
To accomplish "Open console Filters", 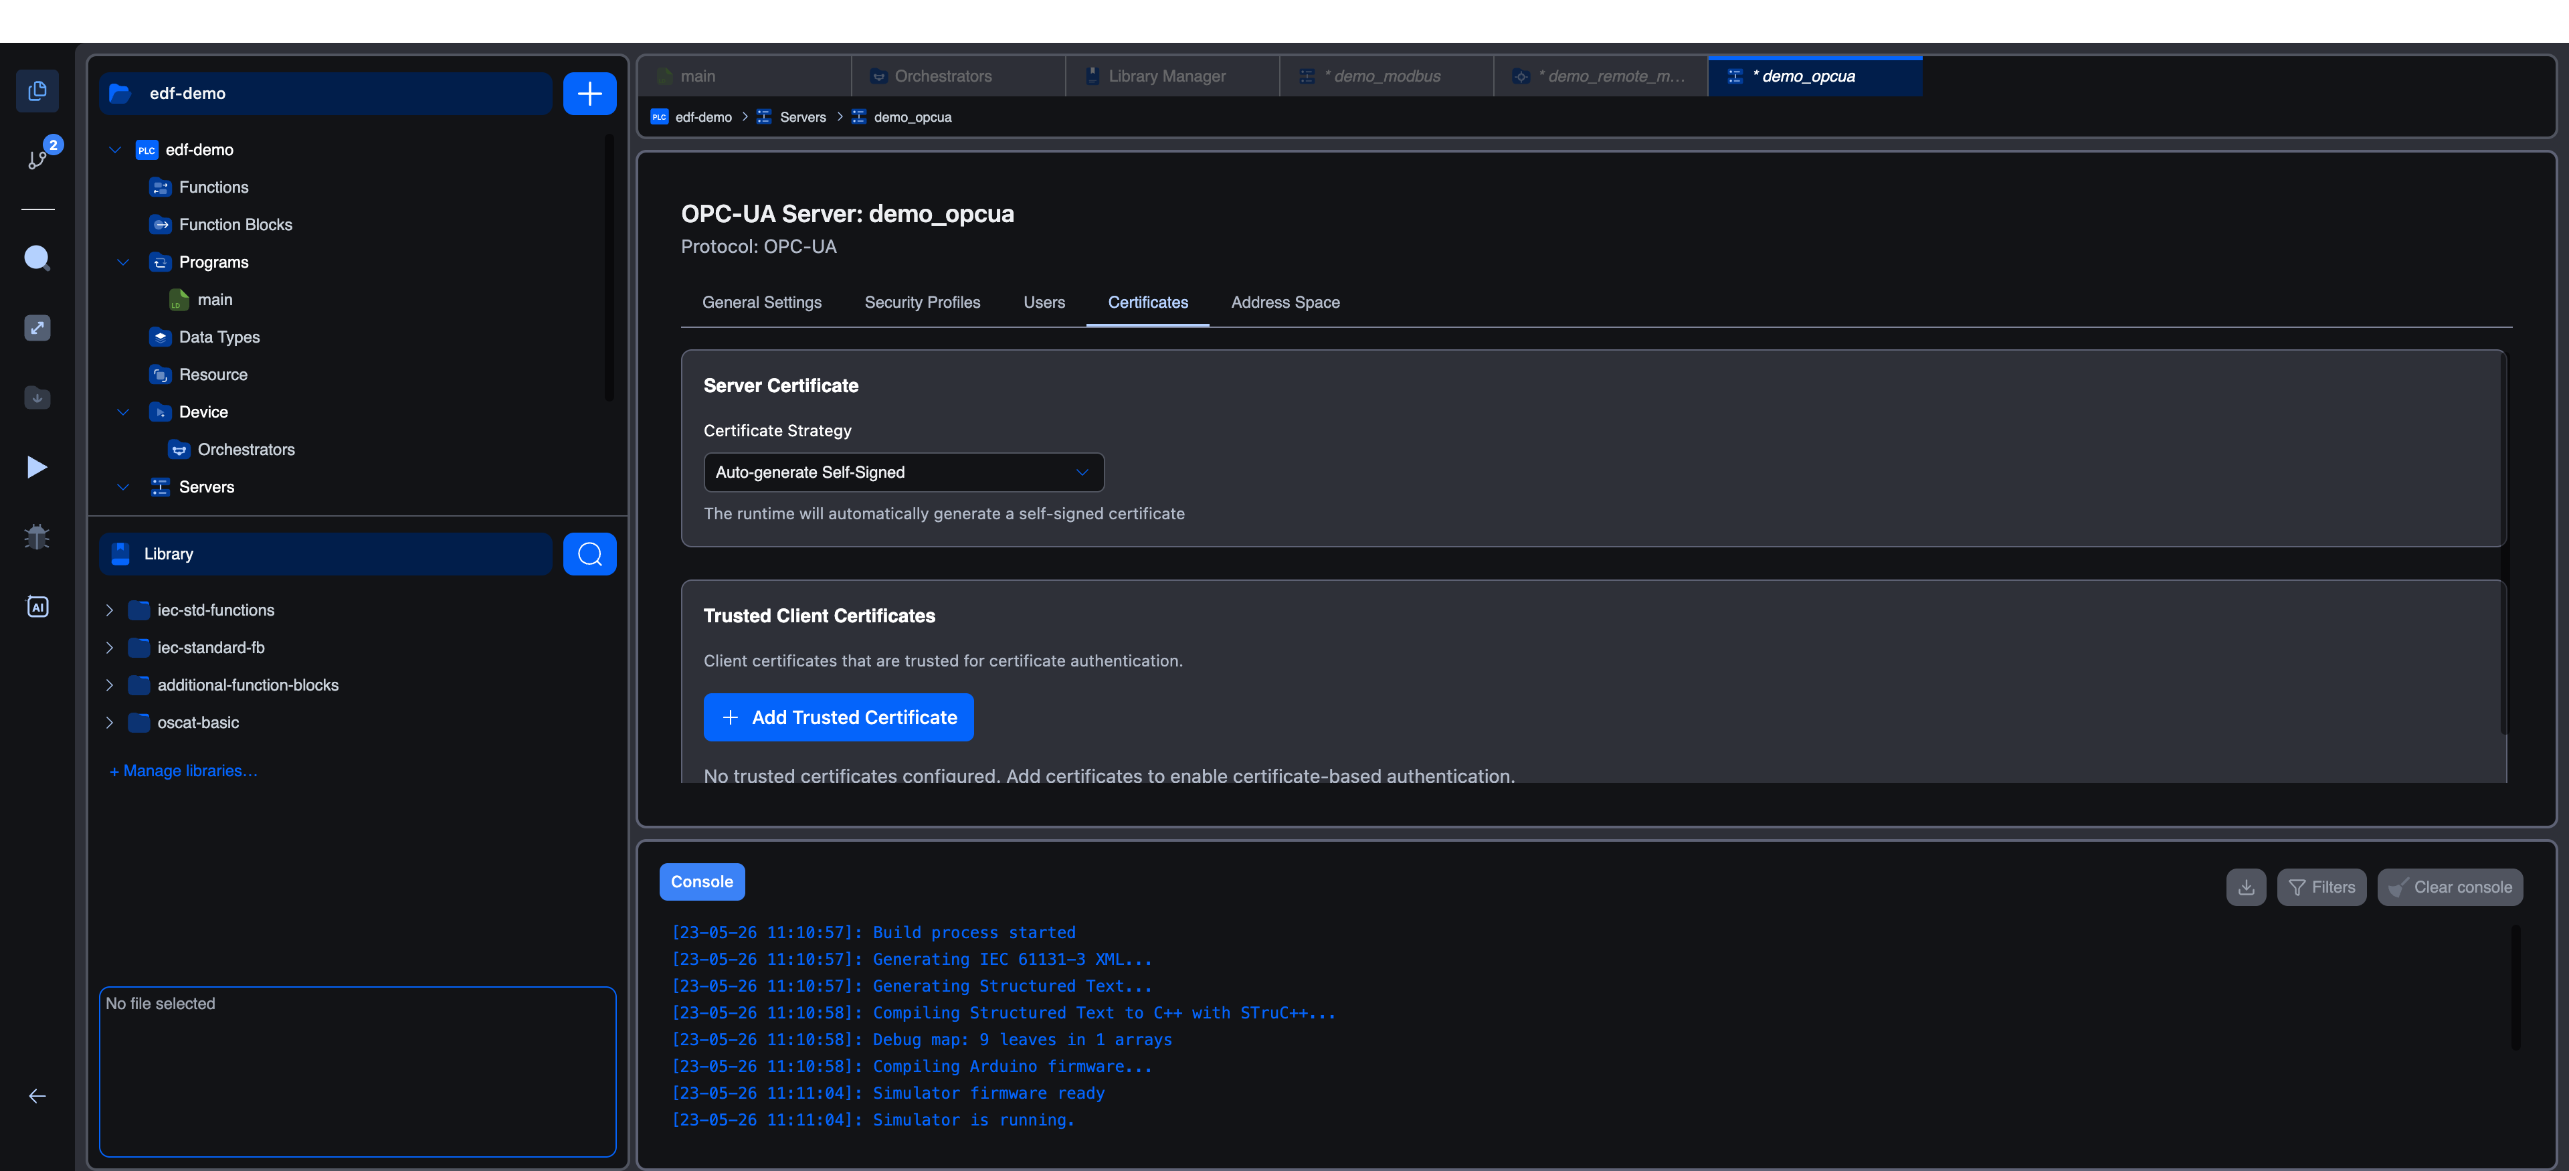I will pyautogui.click(x=2321, y=887).
